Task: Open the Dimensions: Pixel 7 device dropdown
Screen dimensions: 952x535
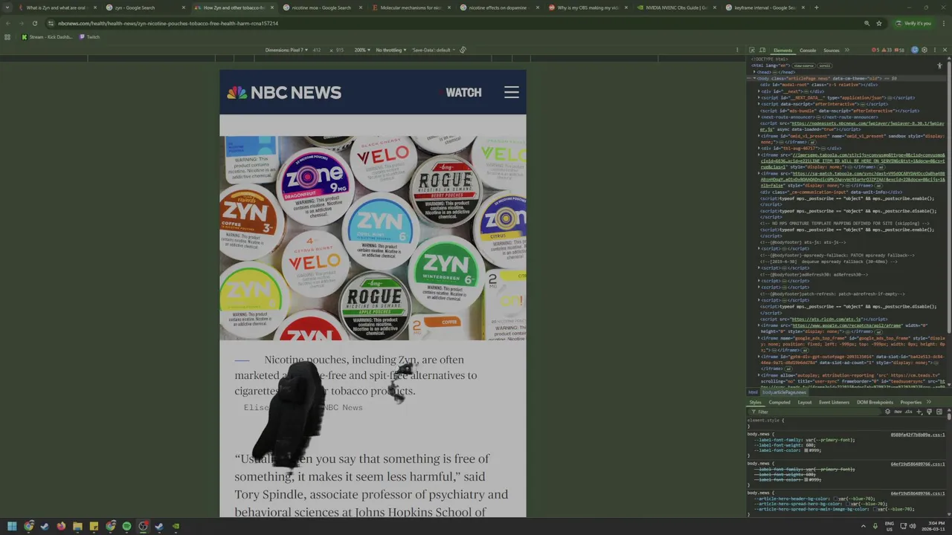Action: pyautogui.click(x=286, y=50)
